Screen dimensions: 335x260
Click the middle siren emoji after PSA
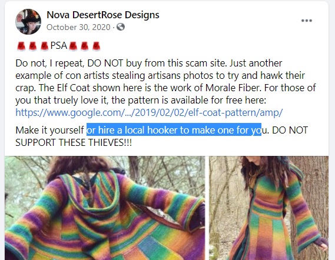[84, 46]
